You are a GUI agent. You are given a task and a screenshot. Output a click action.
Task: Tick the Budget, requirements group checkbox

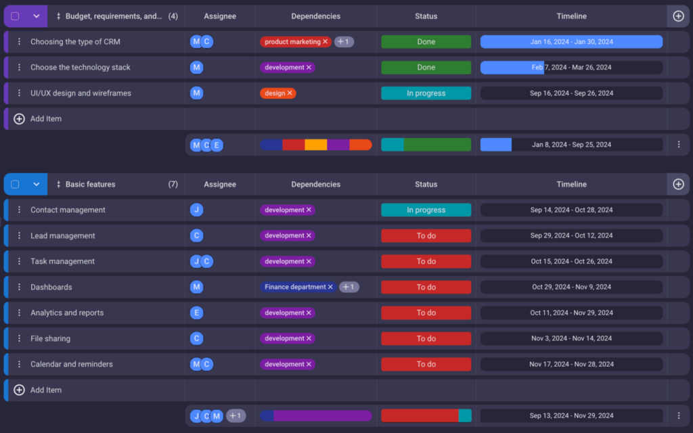coord(15,16)
